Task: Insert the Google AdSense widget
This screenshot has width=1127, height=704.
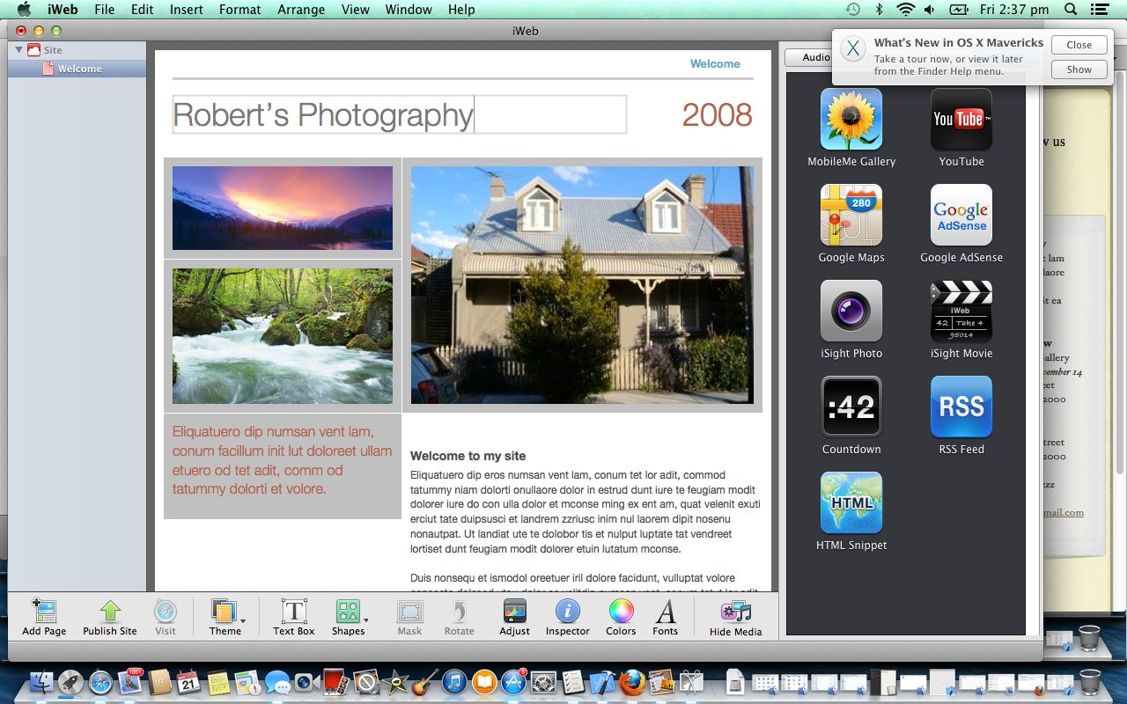Action: (x=961, y=224)
